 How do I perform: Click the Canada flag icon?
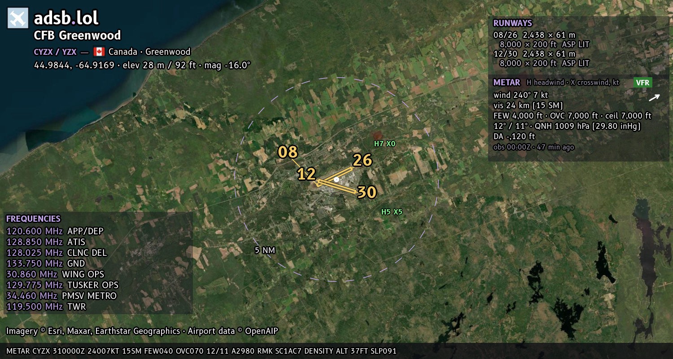pos(99,52)
